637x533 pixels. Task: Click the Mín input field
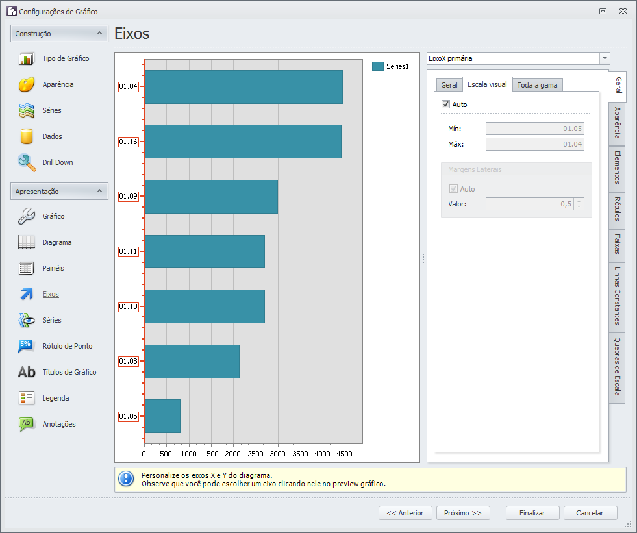(534, 129)
